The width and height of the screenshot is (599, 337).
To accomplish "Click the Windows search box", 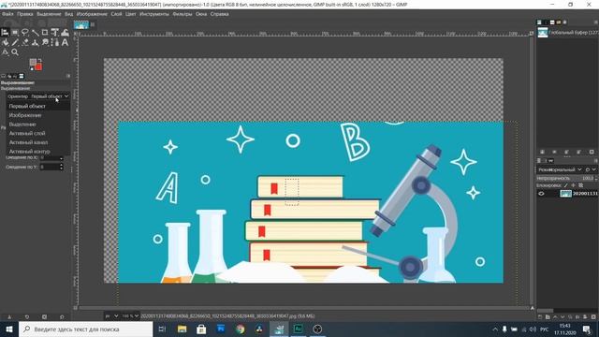I will [x=85, y=329].
